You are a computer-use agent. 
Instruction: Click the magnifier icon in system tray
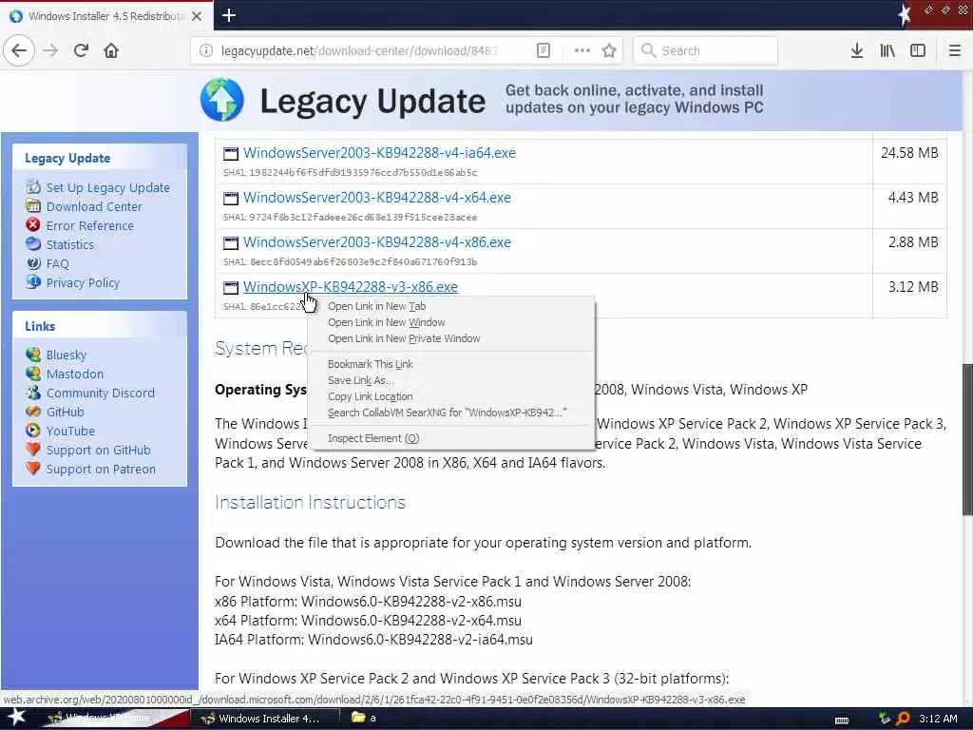904,719
